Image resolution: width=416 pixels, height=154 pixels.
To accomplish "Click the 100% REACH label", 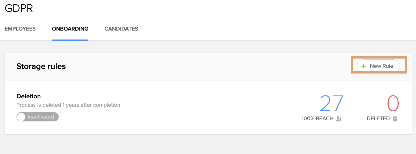I will pos(317,119).
